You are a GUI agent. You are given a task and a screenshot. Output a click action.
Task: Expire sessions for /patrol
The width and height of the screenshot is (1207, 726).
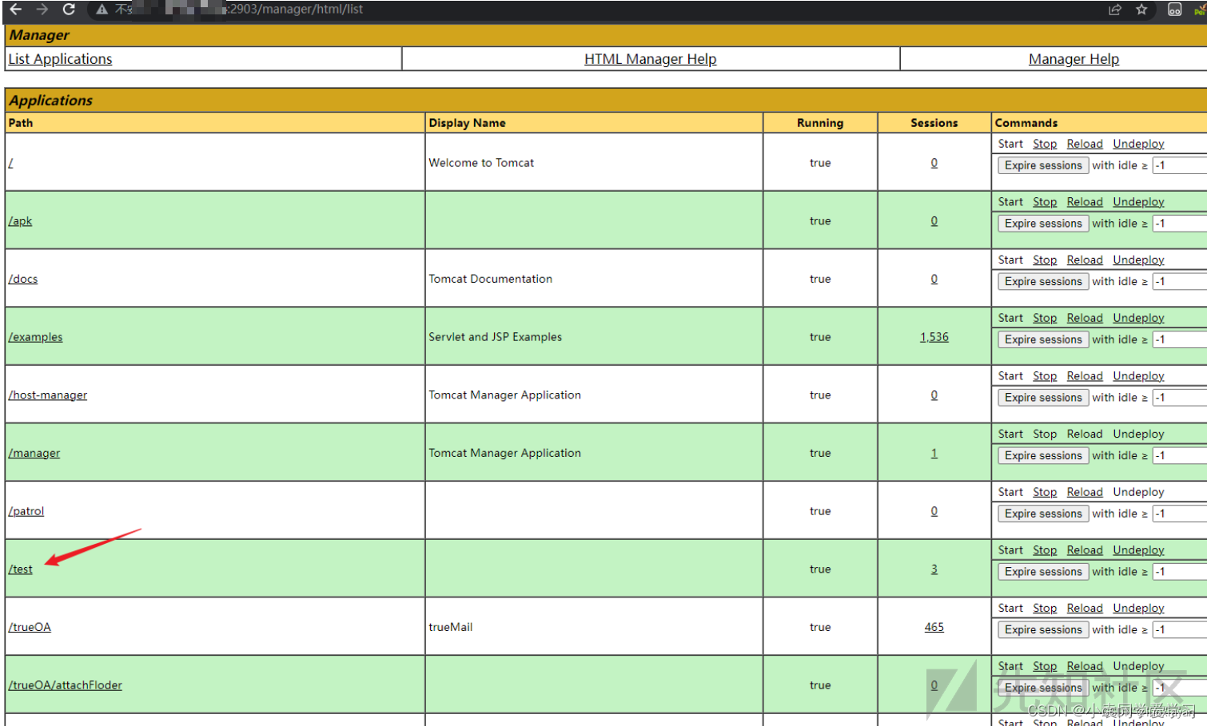click(1043, 514)
